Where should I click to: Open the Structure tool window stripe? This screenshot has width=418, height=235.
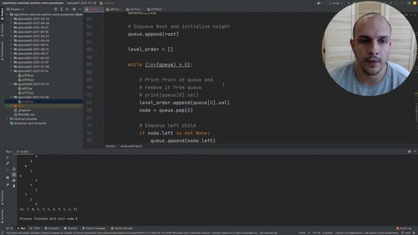pyautogui.click(x=2, y=197)
